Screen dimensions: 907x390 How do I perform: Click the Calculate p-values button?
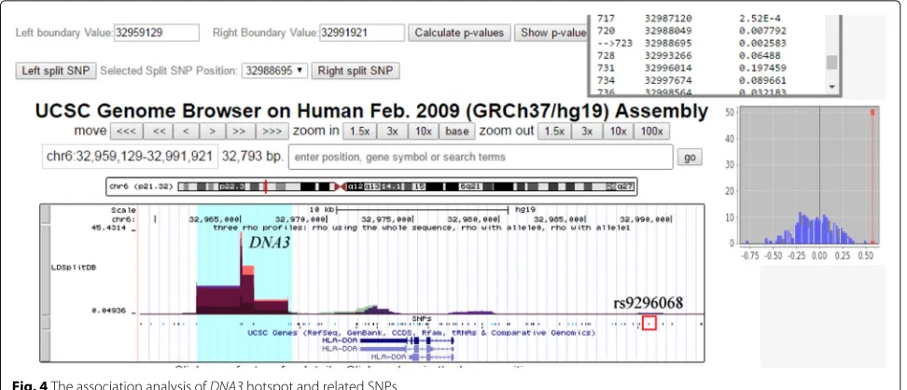click(459, 33)
